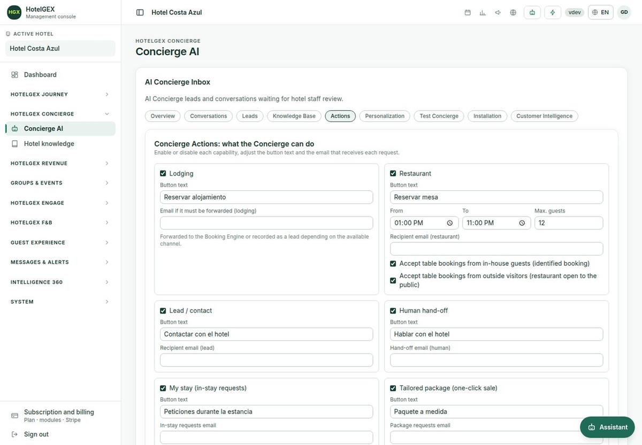
Task: Click the Paquete a medida text field
Action: point(496,412)
